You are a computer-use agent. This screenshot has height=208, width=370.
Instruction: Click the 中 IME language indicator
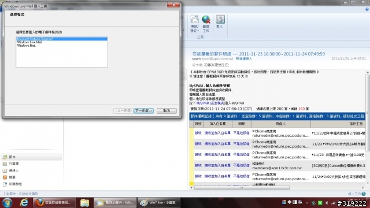(290, 202)
